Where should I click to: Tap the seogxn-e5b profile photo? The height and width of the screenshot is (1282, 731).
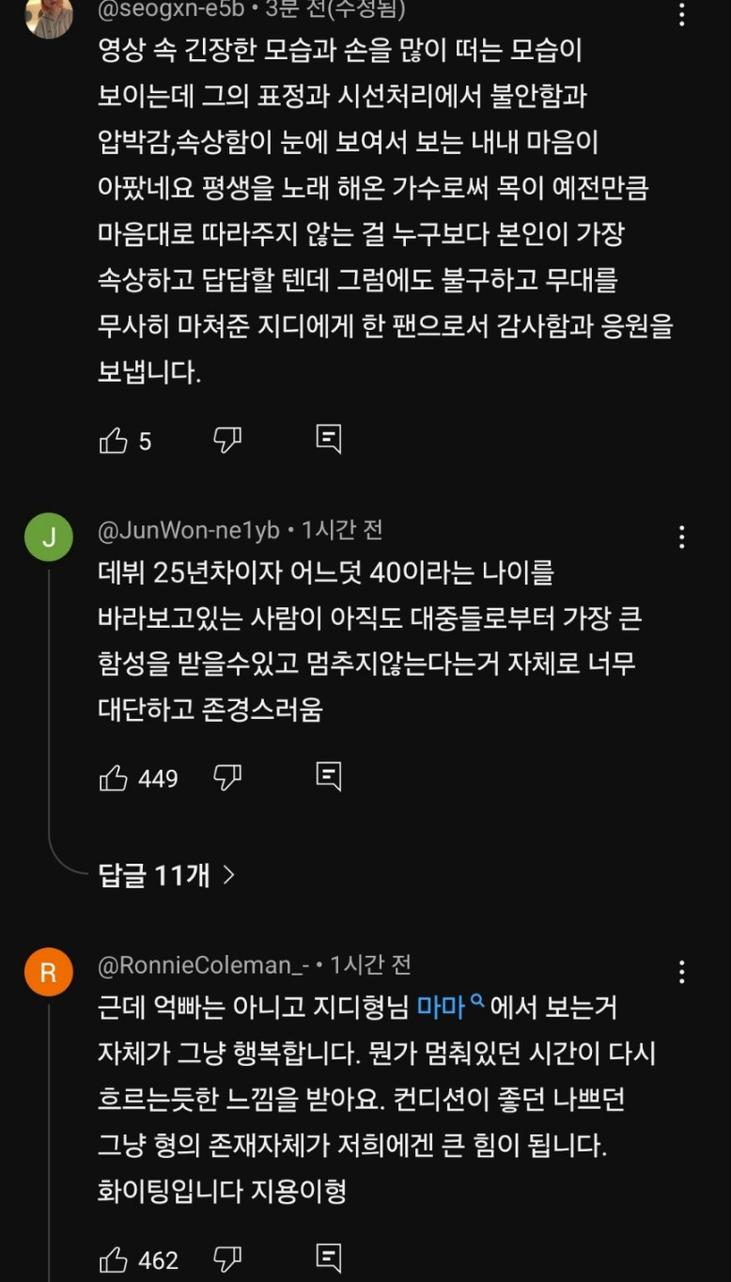pos(49,17)
